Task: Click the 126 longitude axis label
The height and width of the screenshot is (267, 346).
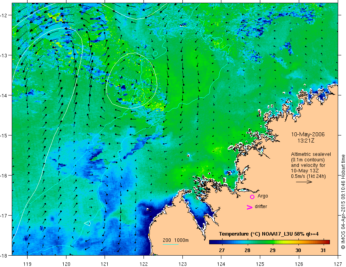Action: (299, 264)
